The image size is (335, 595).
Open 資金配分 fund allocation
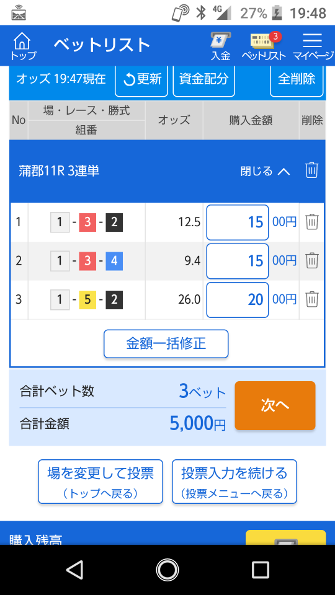204,80
